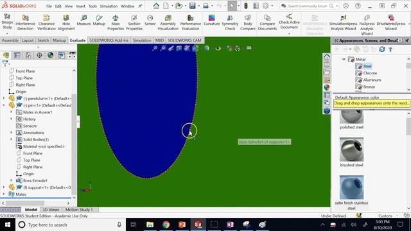Show the Curvature display
The image size is (411, 231).
(x=211, y=20)
